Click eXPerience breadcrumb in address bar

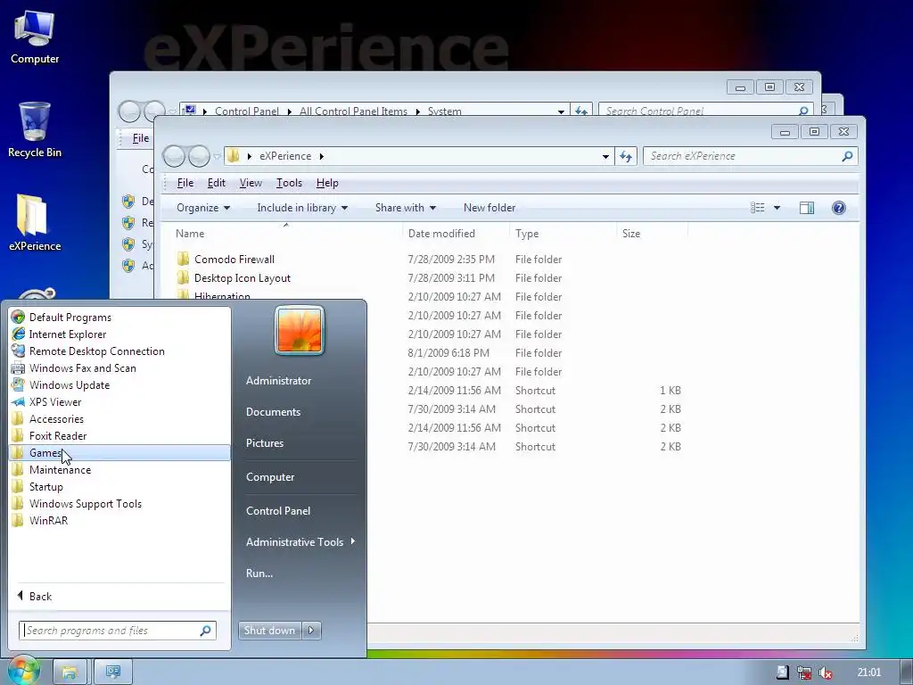[285, 156]
